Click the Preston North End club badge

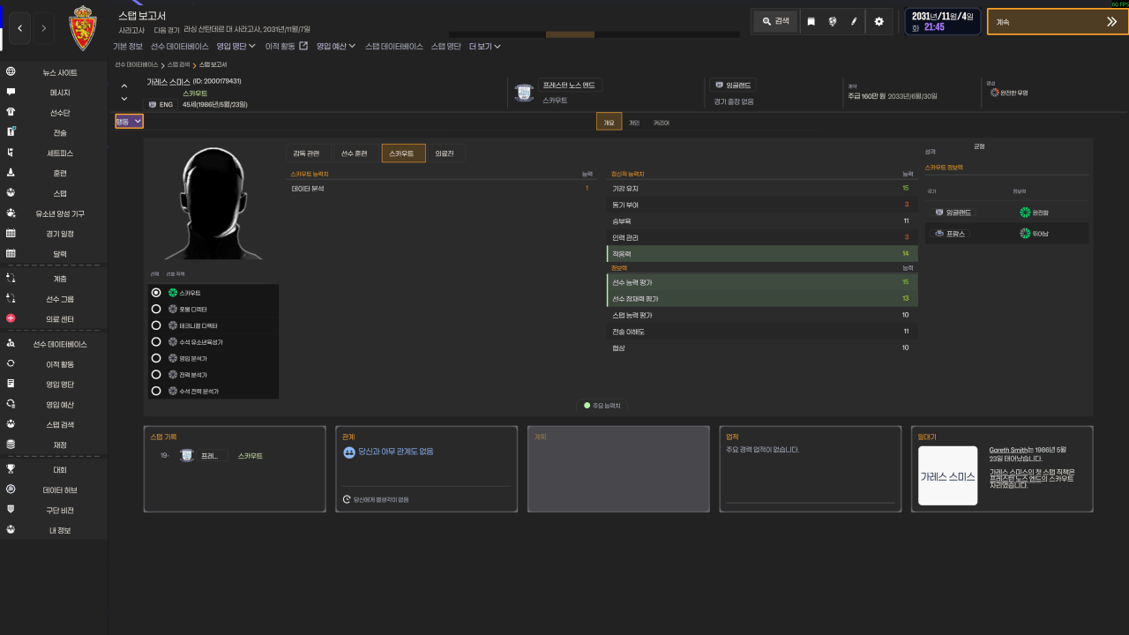coord(525,93)
